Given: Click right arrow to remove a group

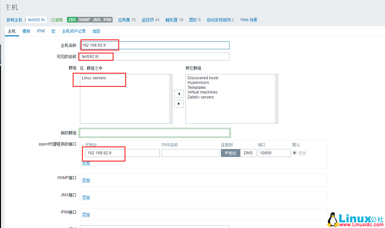Looking at the screenshot, I should 179,103.
